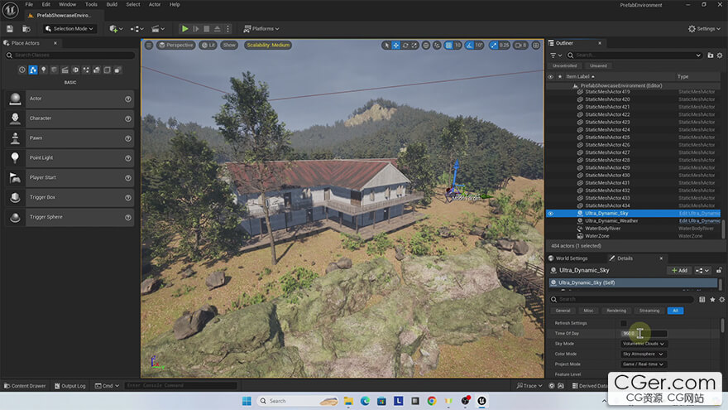
Task: Activate the Rotate gizmo tool
Action: click(405, 45)
